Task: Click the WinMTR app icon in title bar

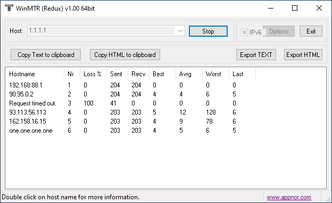Action: pyautogui.click(x=9, y=8)
